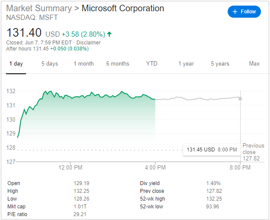This screenshot has height=220, width=270.
Task: Switch to the 5 years tab
Action: [220, 64]
